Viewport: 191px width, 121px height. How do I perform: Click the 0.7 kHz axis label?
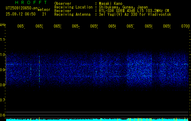coord(3,100)
